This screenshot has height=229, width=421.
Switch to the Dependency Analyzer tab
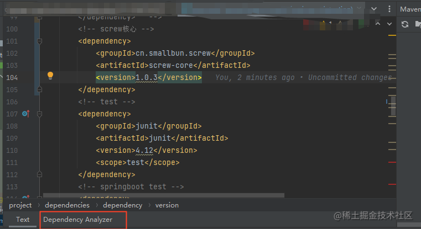[x=78, y=220]
